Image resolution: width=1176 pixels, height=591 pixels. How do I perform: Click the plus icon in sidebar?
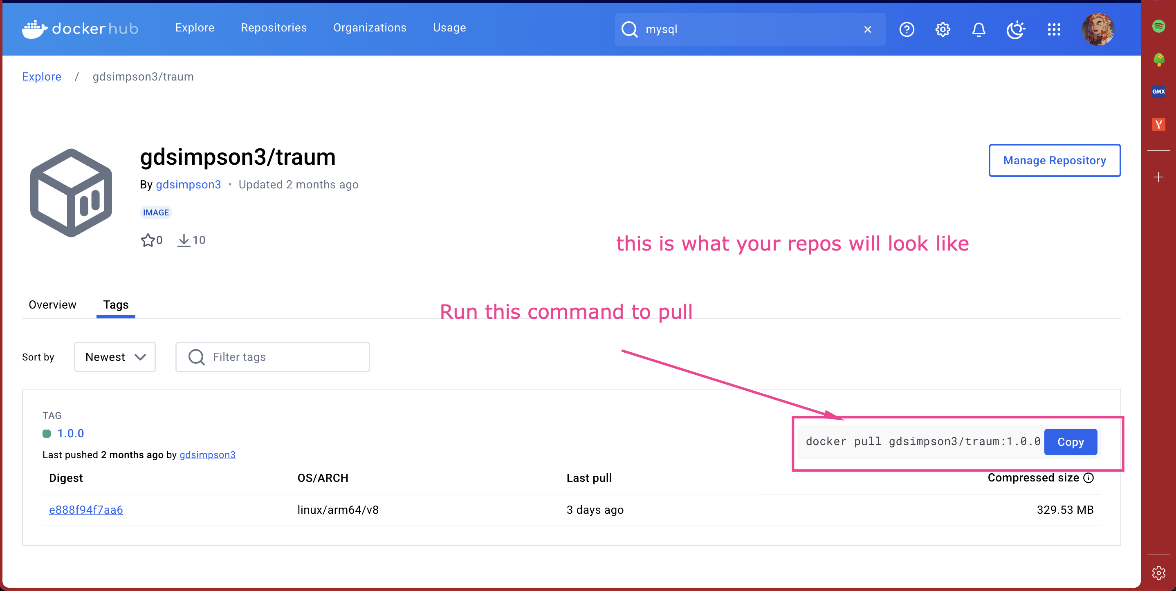(x=1158, y=177)
